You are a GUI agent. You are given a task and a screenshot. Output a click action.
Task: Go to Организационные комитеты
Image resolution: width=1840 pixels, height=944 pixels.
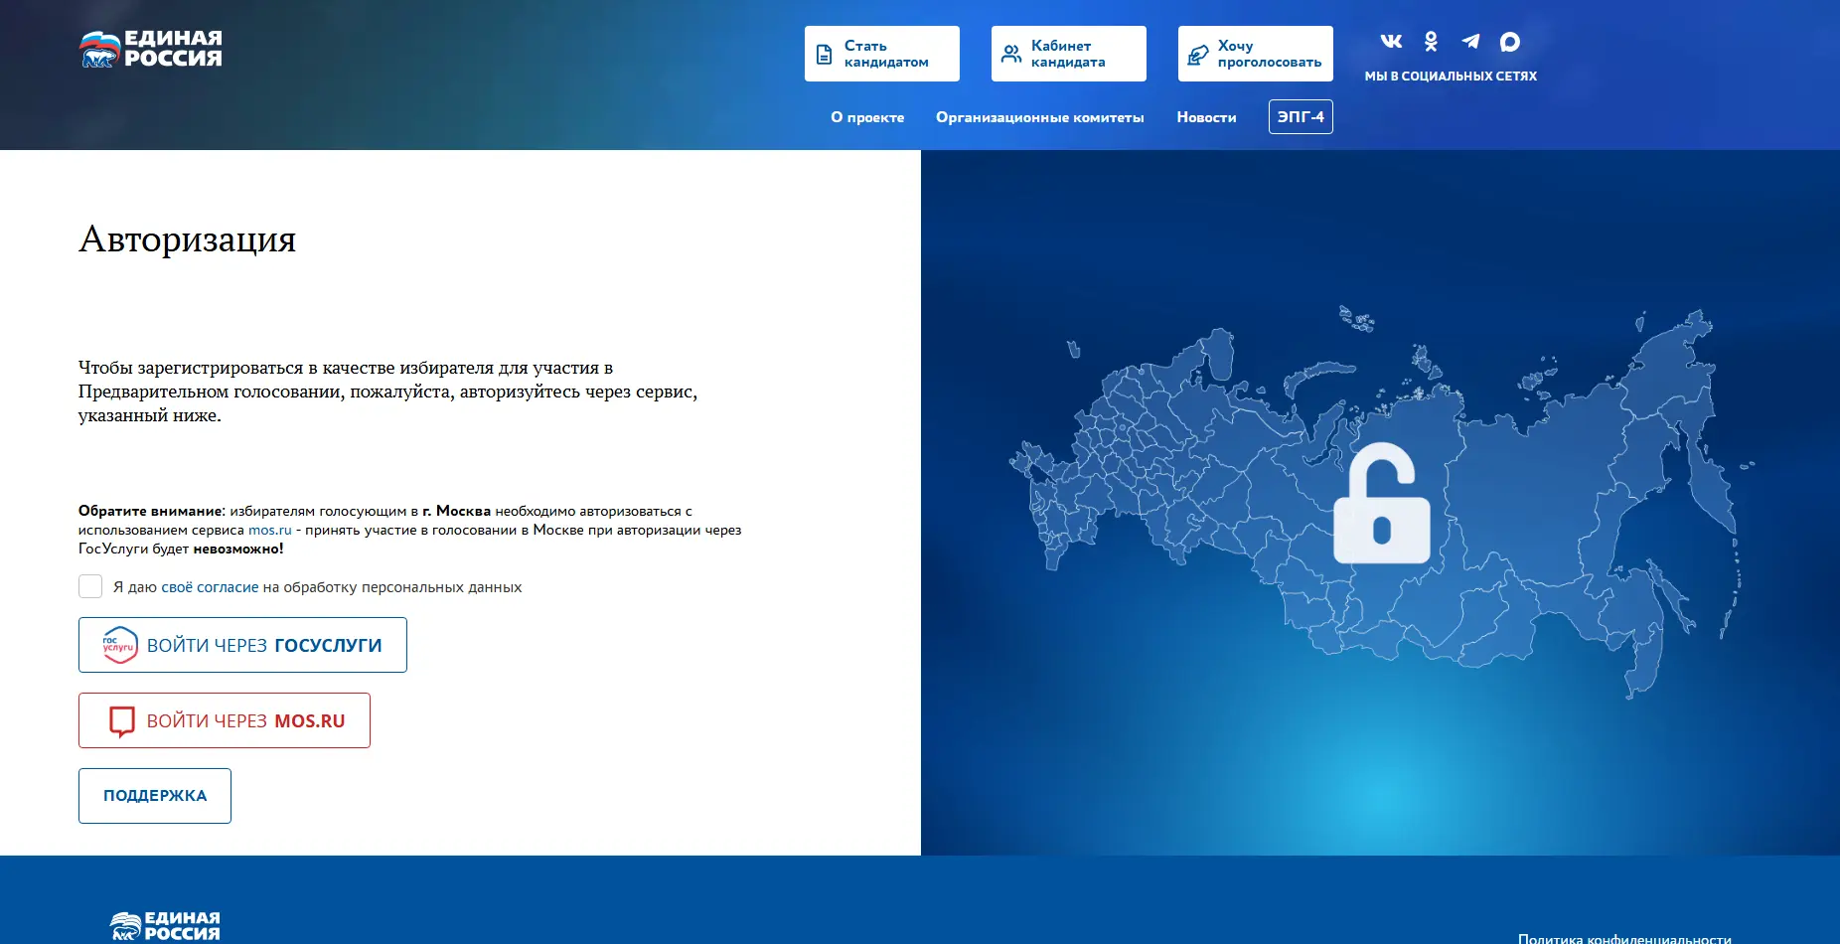(x=1039, y=117)
